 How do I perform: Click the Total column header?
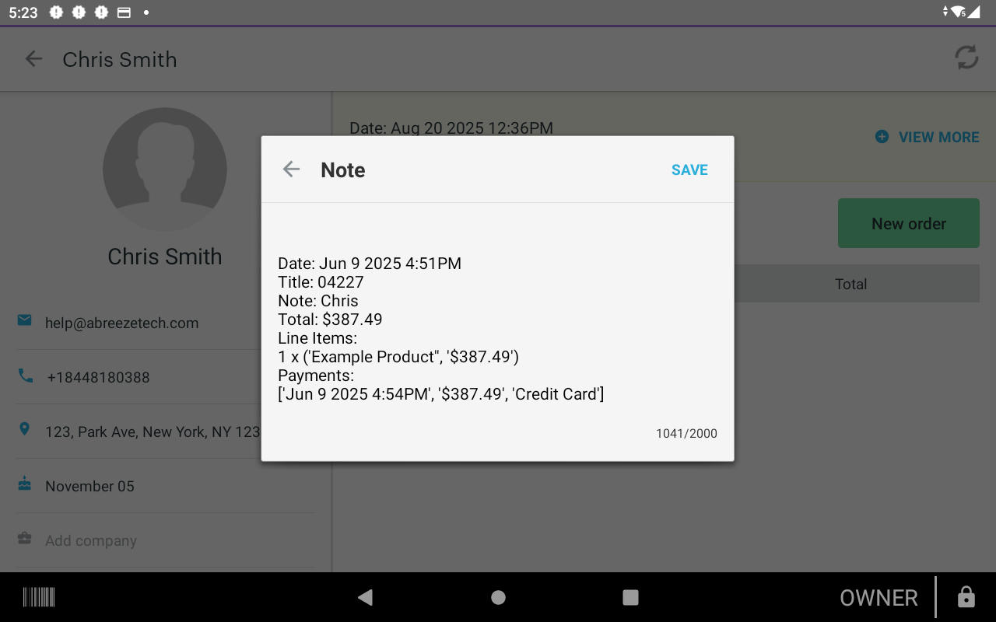[850, 285]
